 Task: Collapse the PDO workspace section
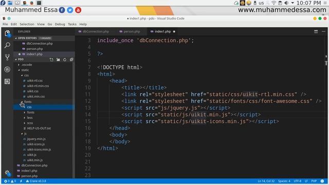[x=16, y=60]
